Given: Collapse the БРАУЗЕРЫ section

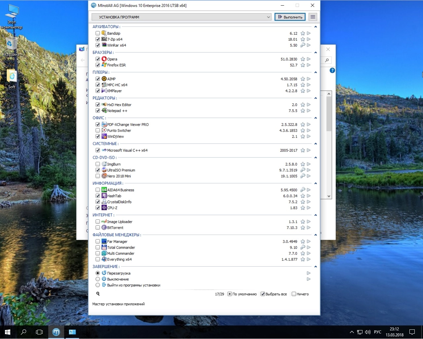Looking at the screenshot, I should pos(316,52).
